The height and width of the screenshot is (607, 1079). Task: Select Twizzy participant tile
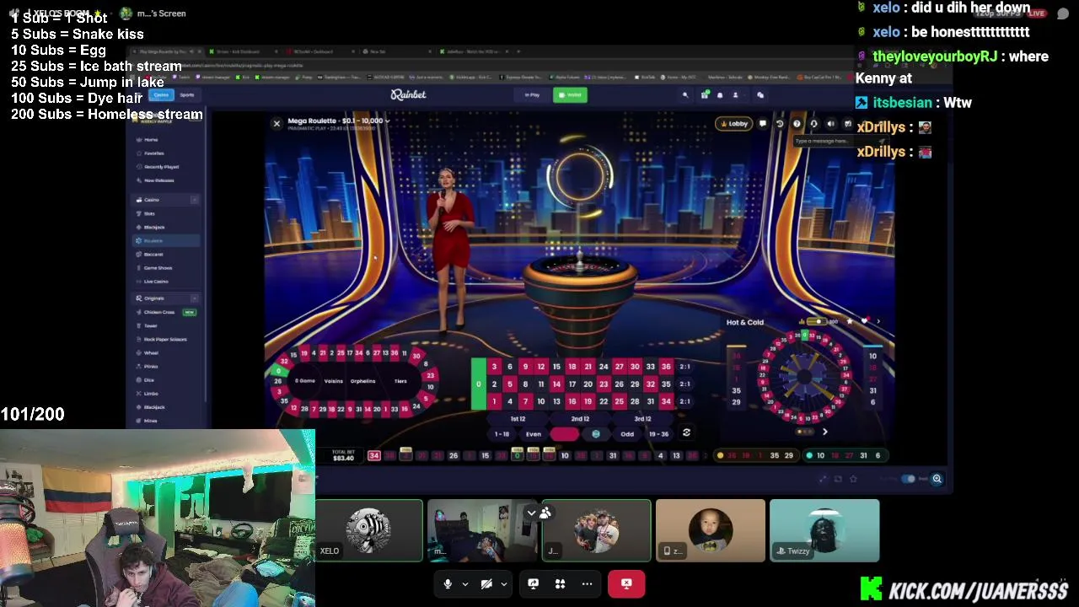click(x=824, y=530)
